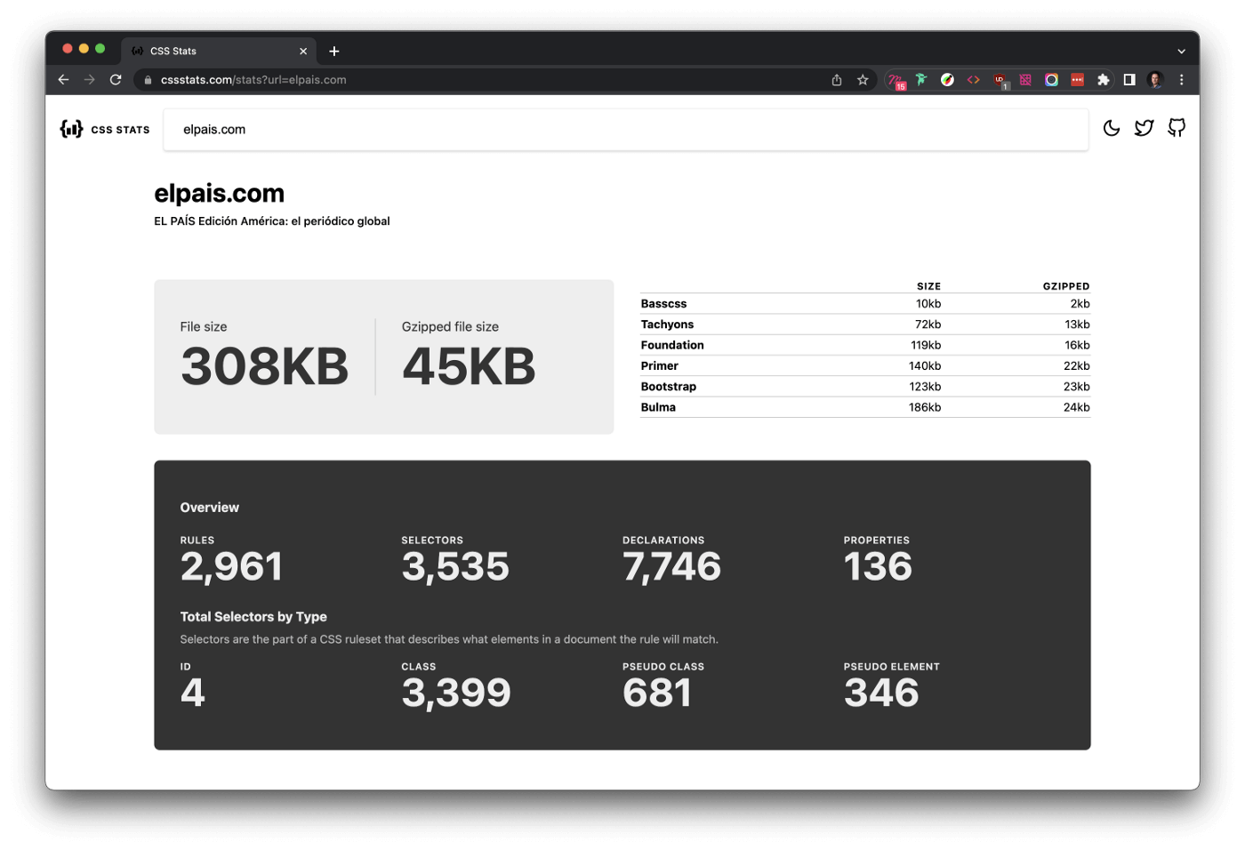
Task: Click the elpais.com URL search field
Action: (x=626, y=130)
